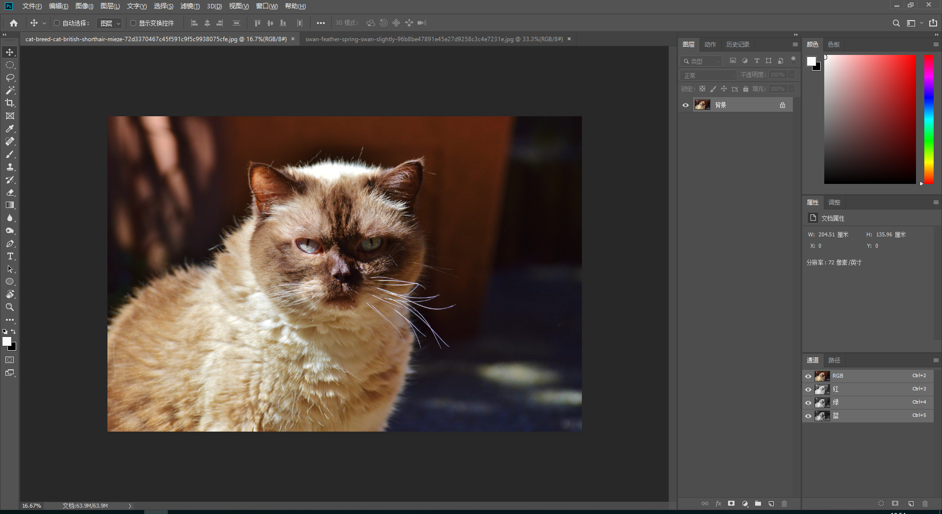Open Layers panel flyout menu
This screenshot has height=514, width=942.
coord(795,45)
